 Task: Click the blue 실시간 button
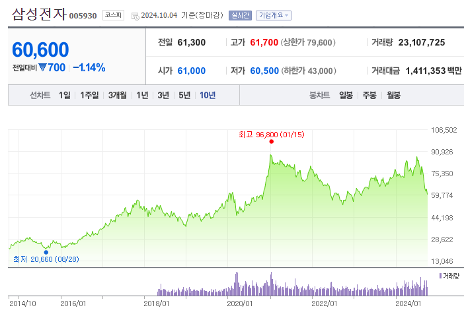(x=240, y=15)
